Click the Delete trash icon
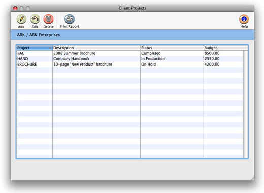264x193 pixels. click(48, 19)
